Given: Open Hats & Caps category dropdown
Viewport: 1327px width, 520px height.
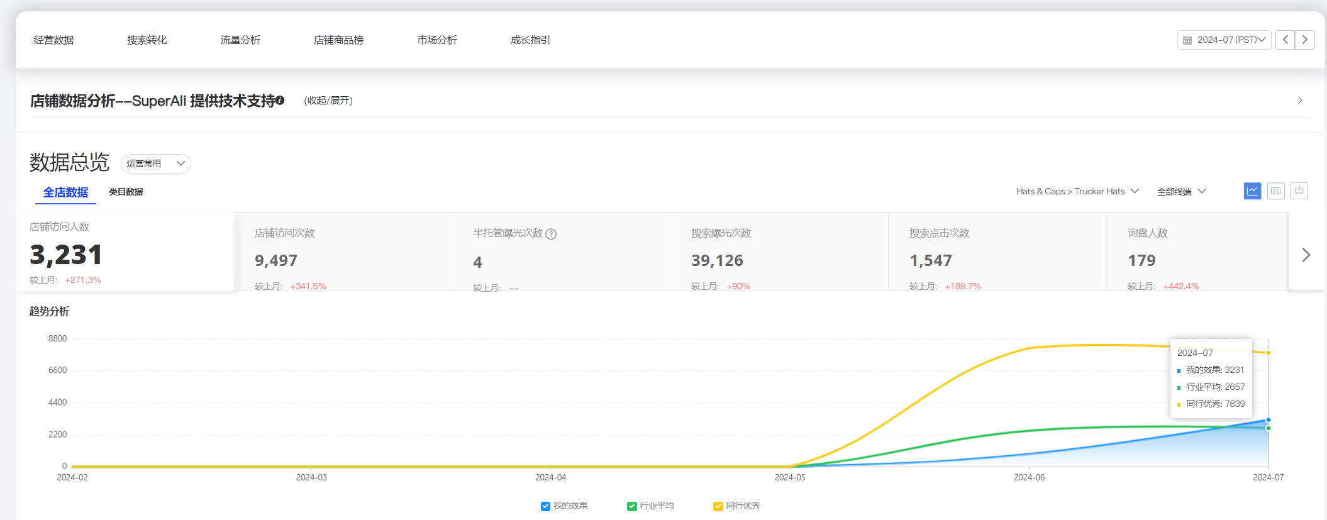Looking at the screenshot, I should (x=1077, y=191).
